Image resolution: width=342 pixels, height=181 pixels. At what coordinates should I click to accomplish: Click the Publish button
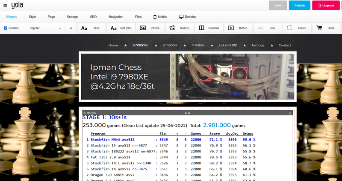(300, 6)
